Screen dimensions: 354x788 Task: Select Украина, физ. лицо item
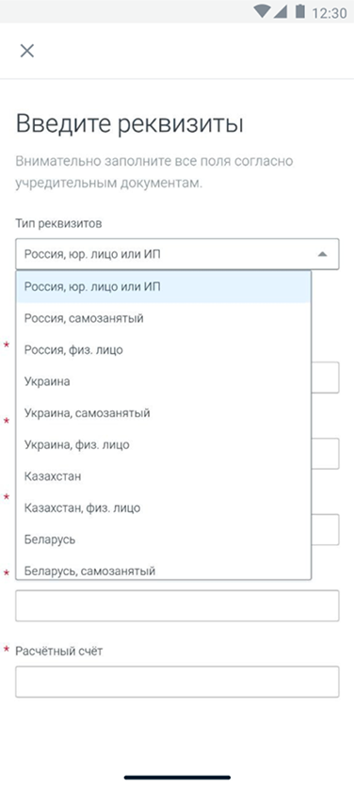[164, 445]
